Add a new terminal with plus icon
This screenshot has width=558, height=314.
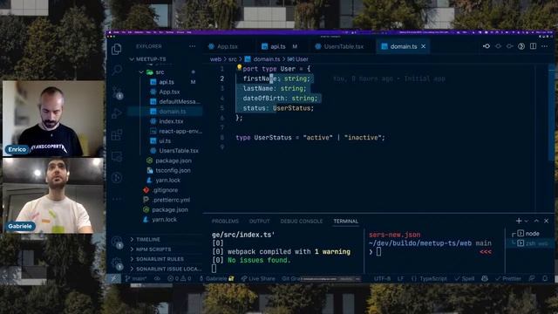tap(519, 221)
